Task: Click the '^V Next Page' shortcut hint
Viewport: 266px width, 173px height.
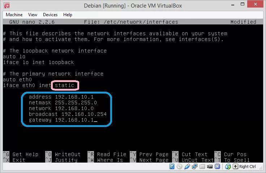Action: point(149,160)
